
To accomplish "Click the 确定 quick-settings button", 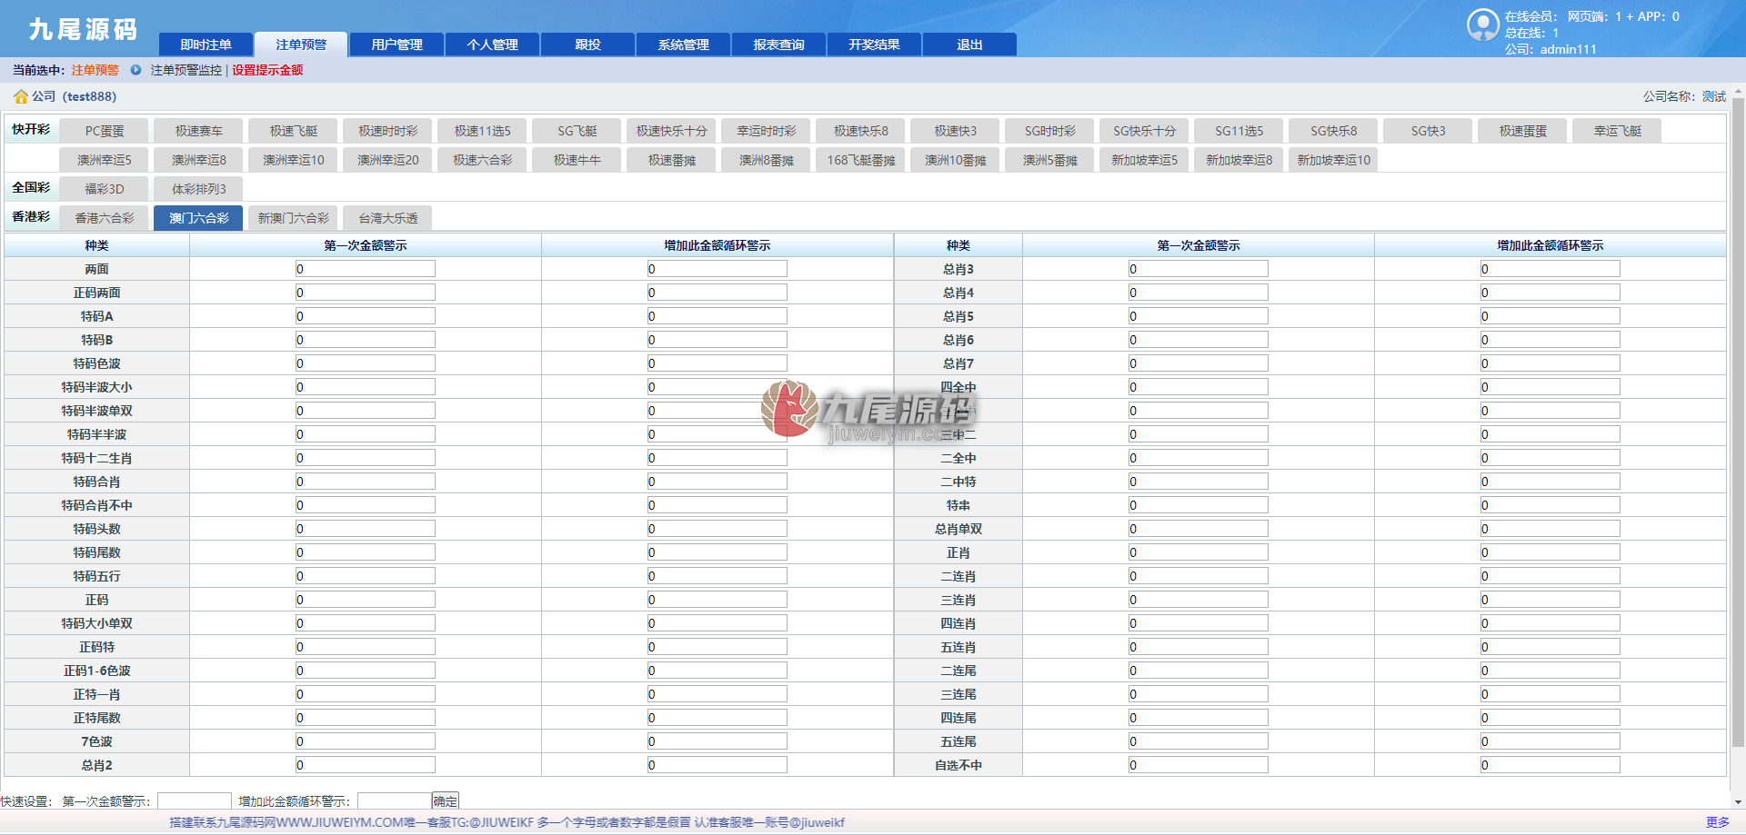I will tap(446, 801).
